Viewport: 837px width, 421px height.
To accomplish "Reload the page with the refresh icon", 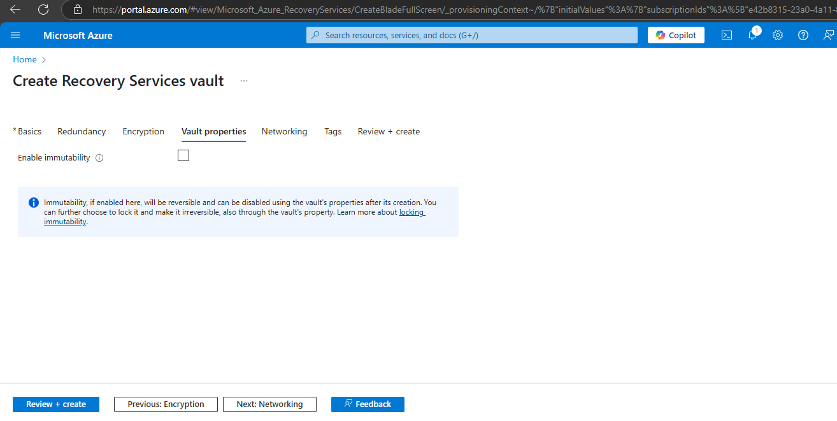I will tap(43, 10).
